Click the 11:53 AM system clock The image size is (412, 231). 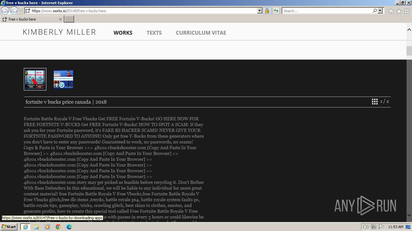coord(396,227)
